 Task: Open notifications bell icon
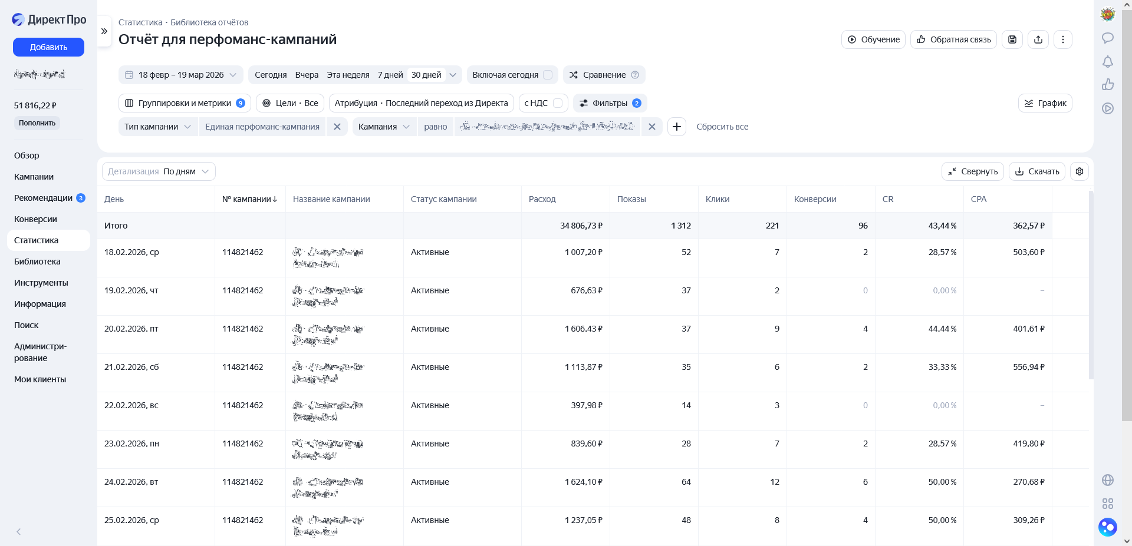pyautogui.click(x=1108, y=61)
